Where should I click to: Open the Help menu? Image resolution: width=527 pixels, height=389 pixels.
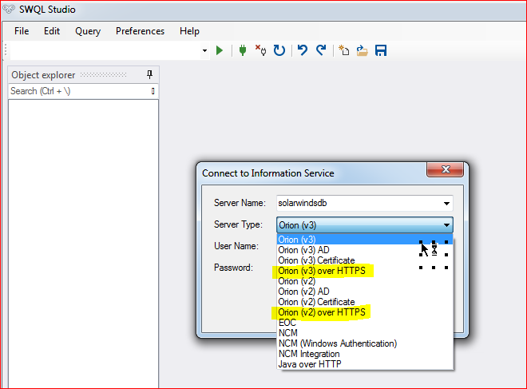coord(189,31)
